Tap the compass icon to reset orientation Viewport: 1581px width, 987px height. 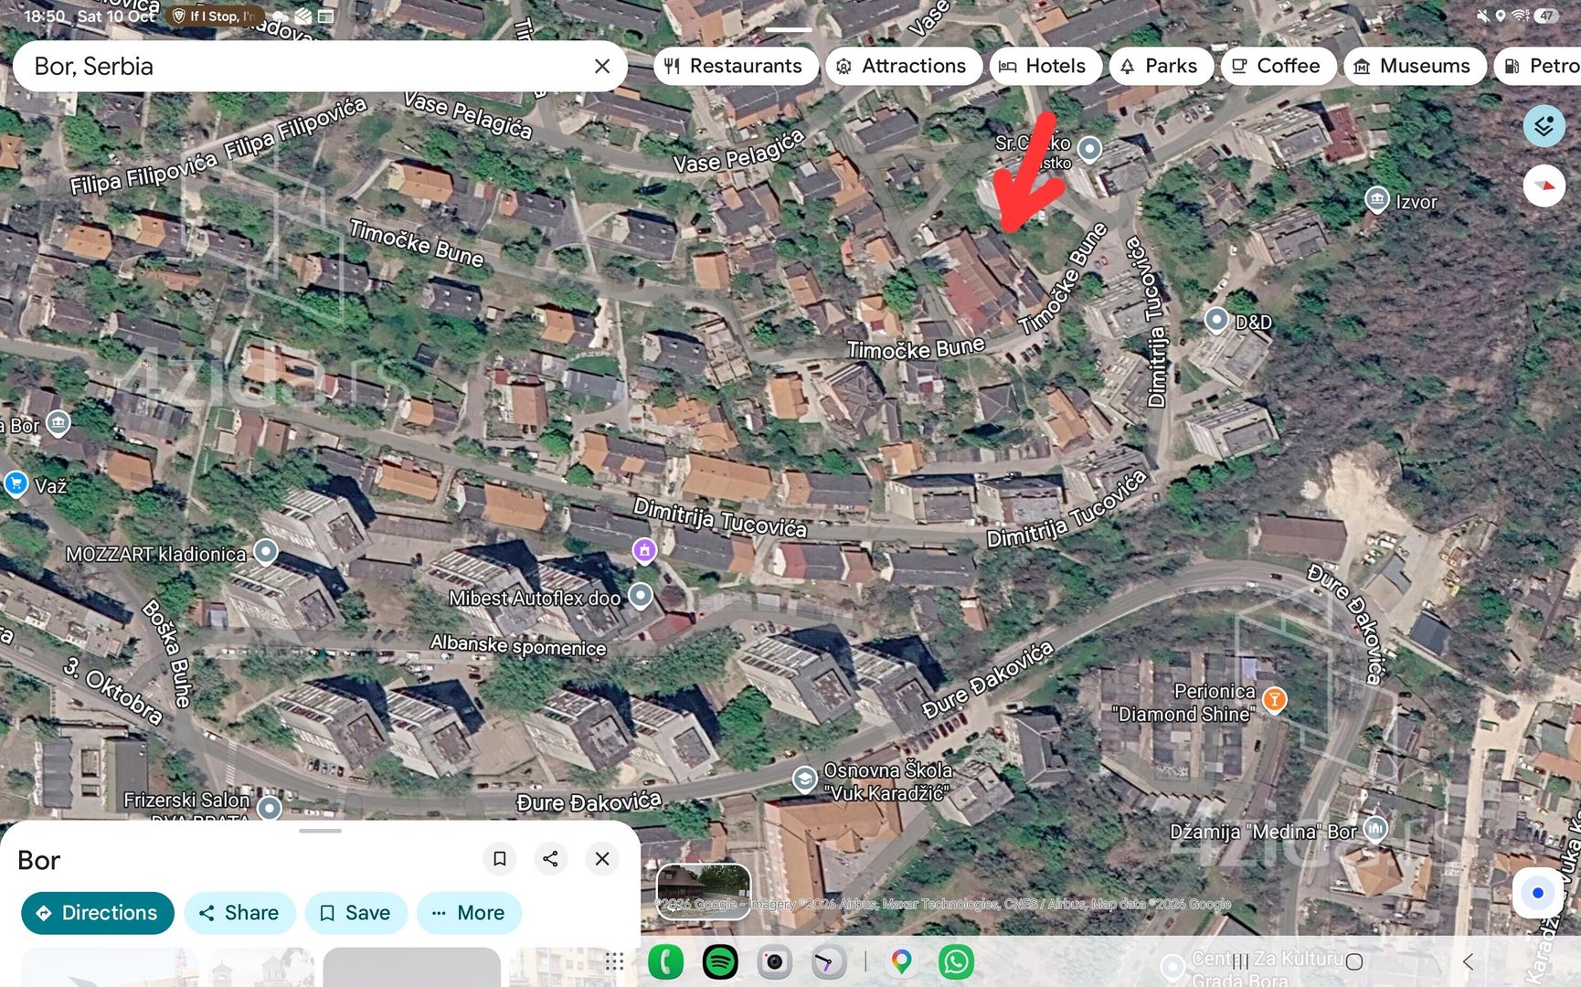pyautogui.click(x=1544, y=186)
